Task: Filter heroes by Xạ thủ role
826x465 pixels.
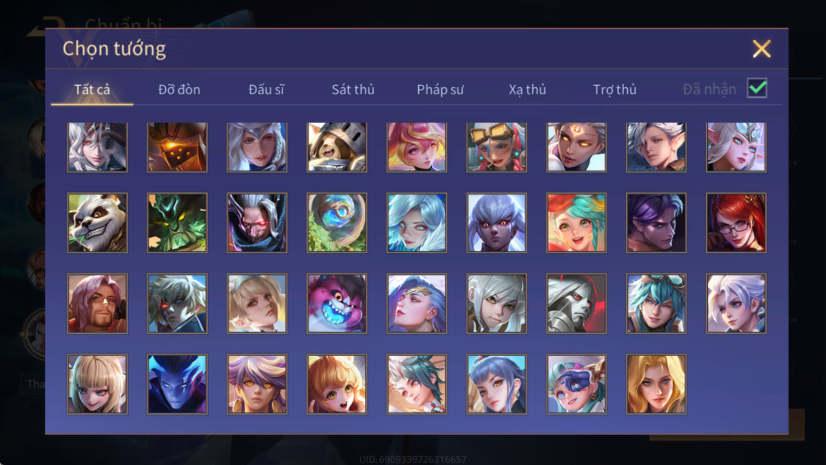Action: pos(527,89)
